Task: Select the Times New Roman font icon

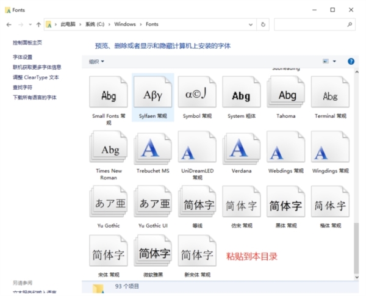Action: pyautogui.click(x=109, y=146)
